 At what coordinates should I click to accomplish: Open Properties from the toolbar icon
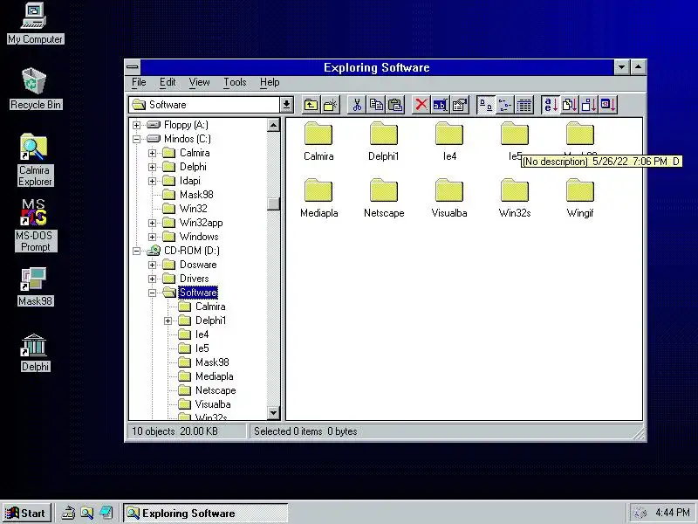460,105
